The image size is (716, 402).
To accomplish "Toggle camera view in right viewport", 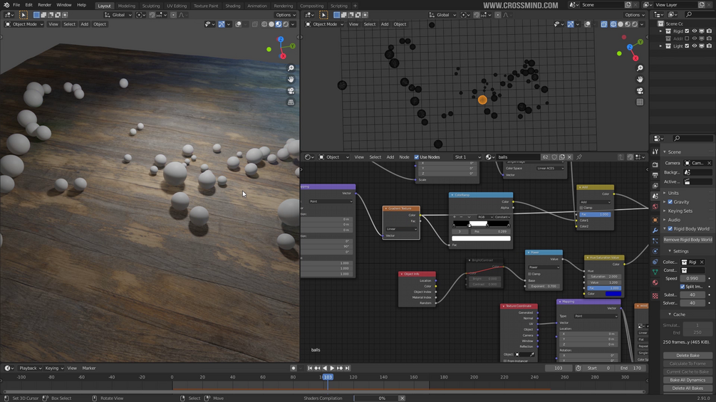I will [x=640, y=90].
